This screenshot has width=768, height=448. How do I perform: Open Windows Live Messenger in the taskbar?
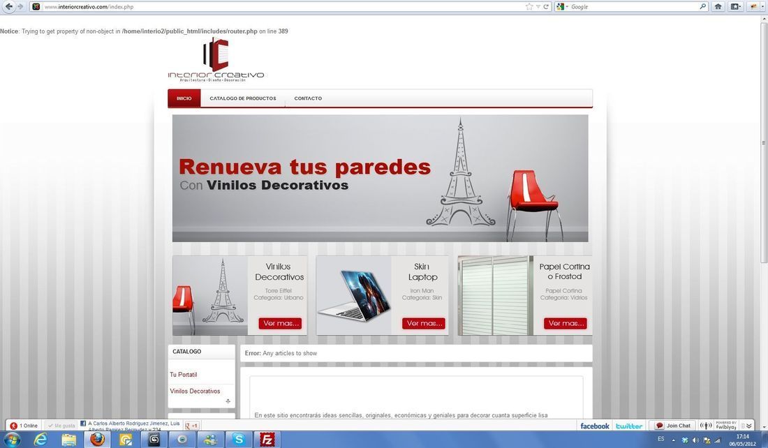tap(211, 439)
